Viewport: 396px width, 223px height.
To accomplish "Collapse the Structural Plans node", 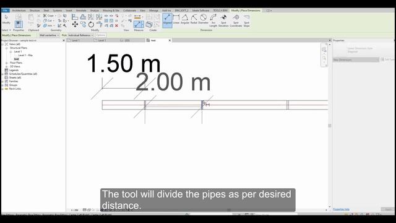I will click(7, 48).
